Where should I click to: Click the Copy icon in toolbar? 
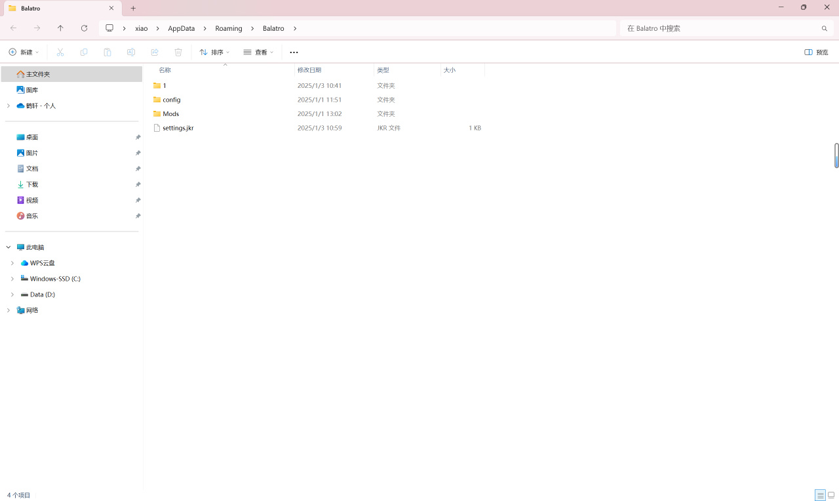(x=84, y=52)
